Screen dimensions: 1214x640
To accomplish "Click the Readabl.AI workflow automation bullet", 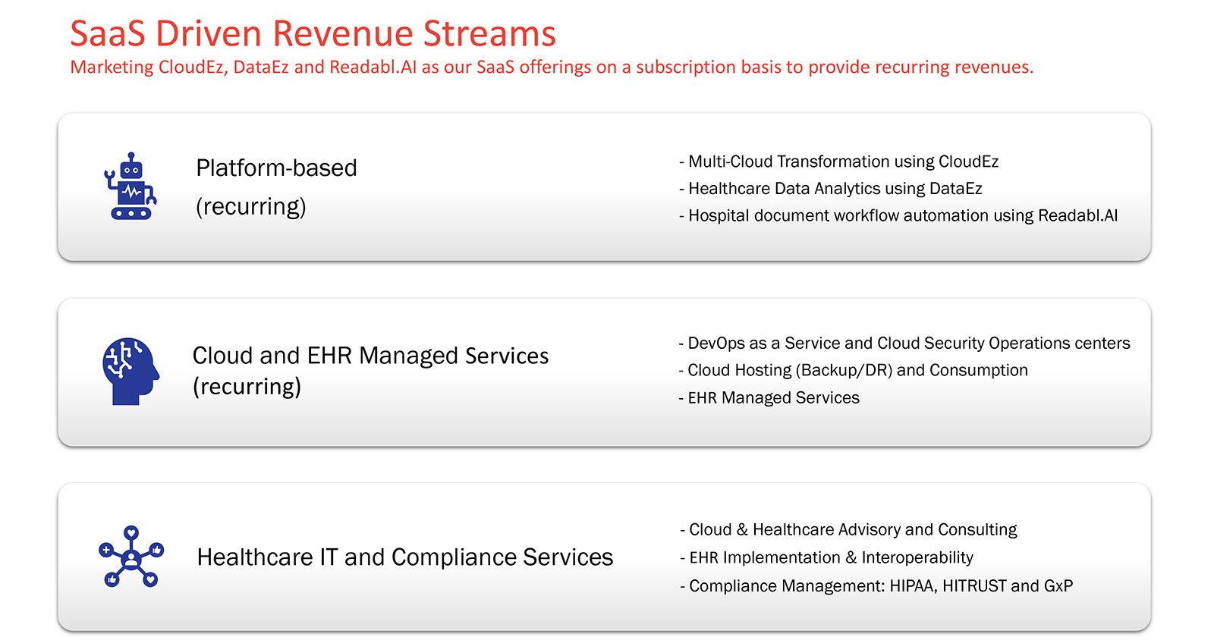I will pos(898,216).
